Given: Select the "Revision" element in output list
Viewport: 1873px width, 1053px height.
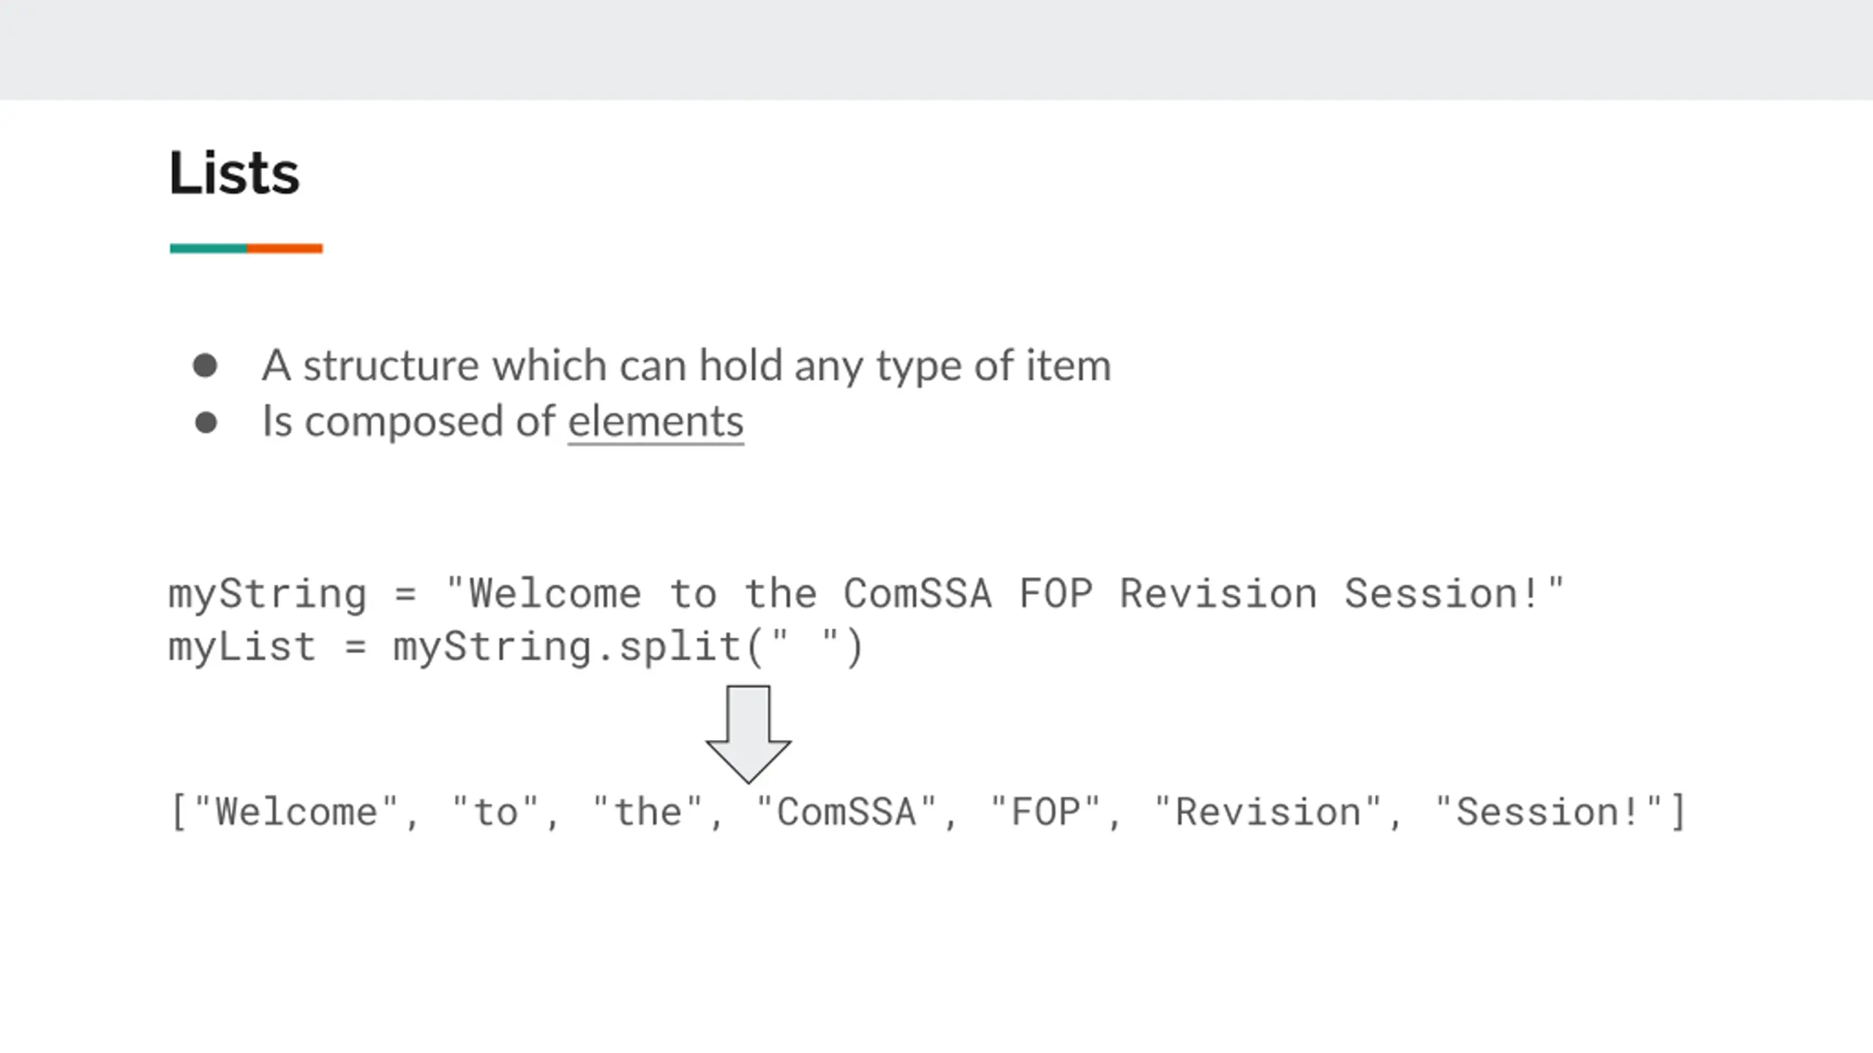Looking at the screenshot, I should point(1267,812).
